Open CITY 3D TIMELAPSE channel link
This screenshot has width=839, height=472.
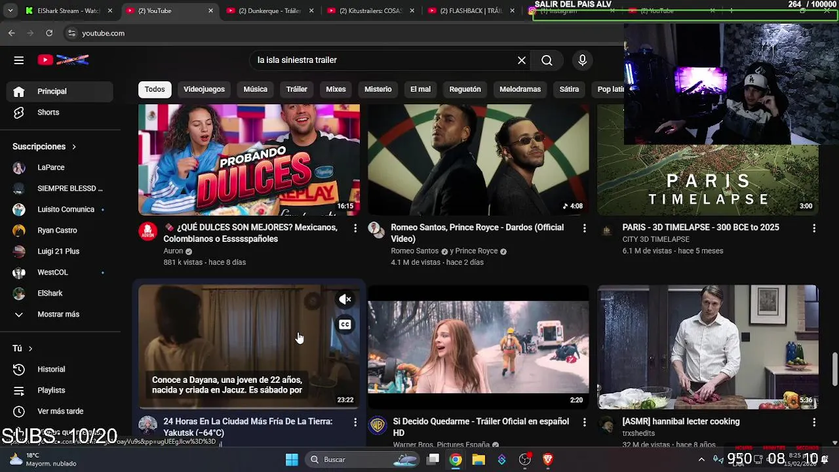655,239
